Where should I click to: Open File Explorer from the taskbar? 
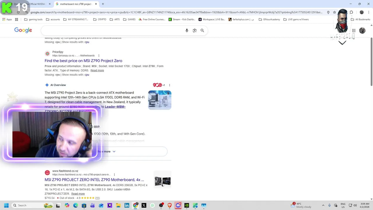[x=118, y=205]
